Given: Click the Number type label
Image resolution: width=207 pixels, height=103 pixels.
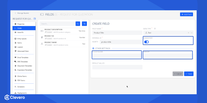Looking at the screenshot, I should (x=82, y=37).
